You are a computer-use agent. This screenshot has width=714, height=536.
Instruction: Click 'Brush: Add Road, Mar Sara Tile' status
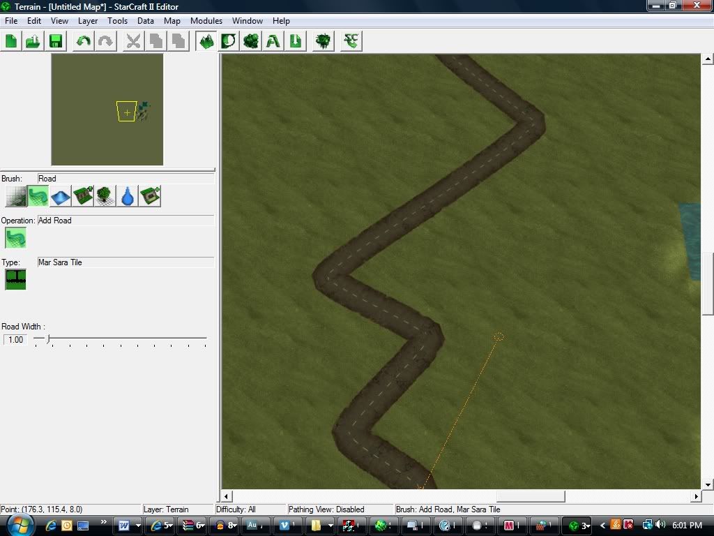[448, 509]
